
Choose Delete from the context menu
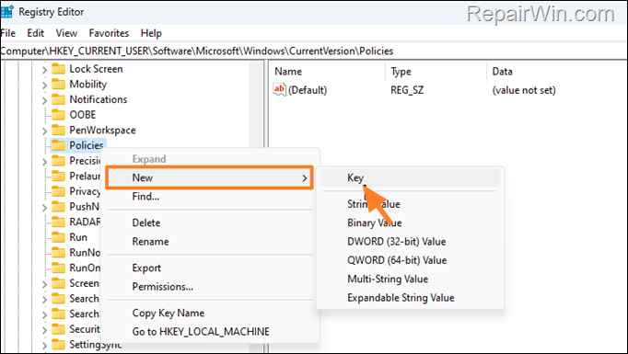[209, 223]
